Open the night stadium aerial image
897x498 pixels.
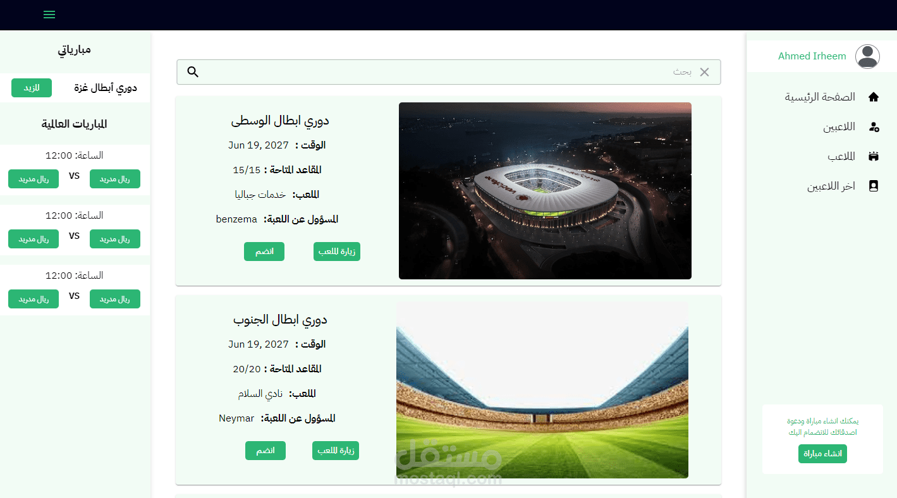coord(545,191)
